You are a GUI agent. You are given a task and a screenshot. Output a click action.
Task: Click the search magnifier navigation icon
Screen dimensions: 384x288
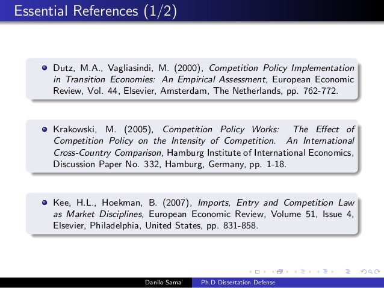[371, 272]
